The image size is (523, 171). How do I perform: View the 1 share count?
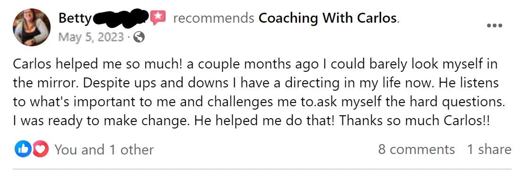tap(489, 149)
